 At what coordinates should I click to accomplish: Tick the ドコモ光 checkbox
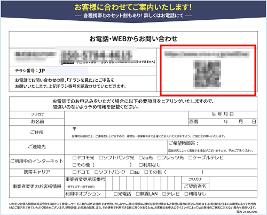click(74, 158)
